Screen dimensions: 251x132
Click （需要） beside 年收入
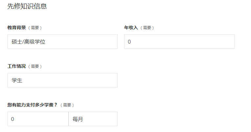point(147,28)
